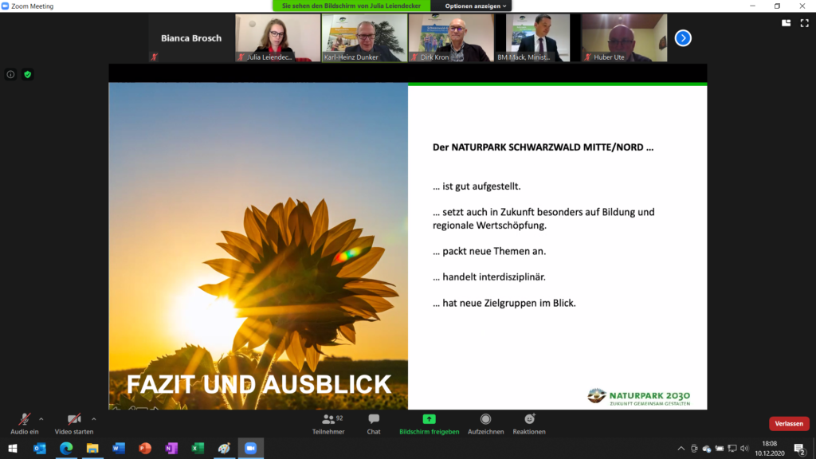This screenshot has width=816, height=459.
Task: Click Aufzeichnen to start recording
Action: 485,424
